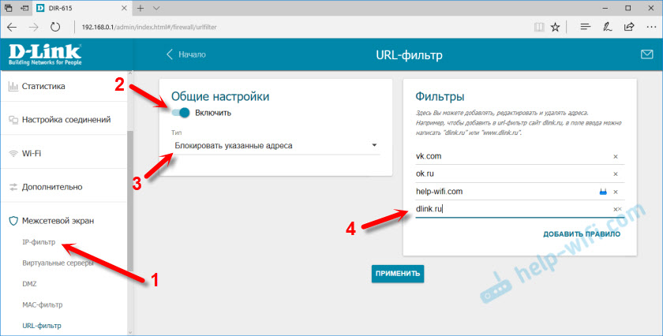Open Reading view book icon
The height and width of the screenshot is (336, 663).
[538, 27]
